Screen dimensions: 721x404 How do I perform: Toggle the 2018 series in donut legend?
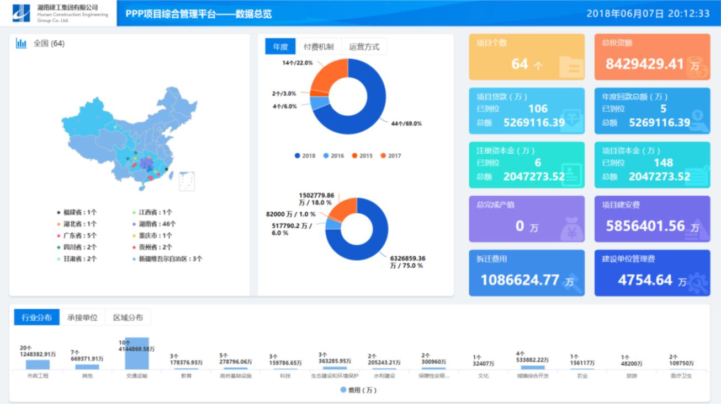(305, 156)
